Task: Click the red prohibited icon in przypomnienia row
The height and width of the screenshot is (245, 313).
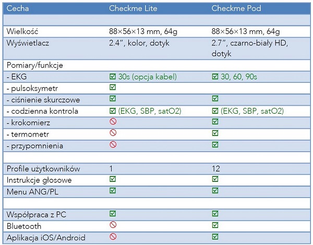Action: [113, 145]
